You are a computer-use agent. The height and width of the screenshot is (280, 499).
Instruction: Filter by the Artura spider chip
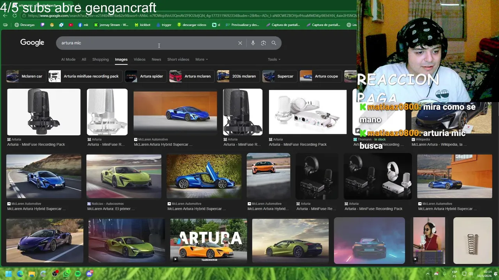(146, 76)
